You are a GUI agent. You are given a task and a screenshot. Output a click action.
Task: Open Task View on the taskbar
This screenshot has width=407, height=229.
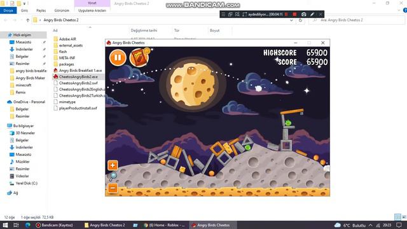pos(16,225)
